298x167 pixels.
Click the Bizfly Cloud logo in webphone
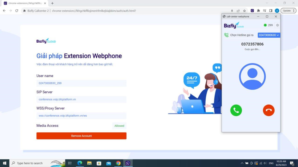[234, 25]
